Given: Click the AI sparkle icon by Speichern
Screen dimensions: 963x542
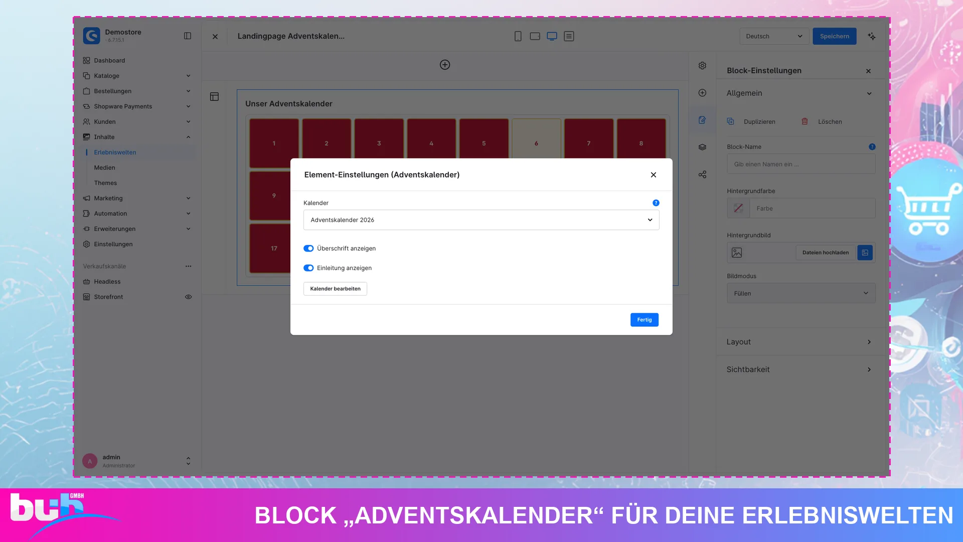Looking at the screenshot, I should 872,36.
